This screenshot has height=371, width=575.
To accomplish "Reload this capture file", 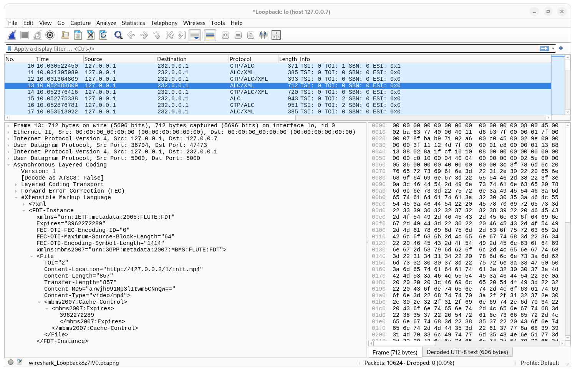I will click(x=103, y=35).
